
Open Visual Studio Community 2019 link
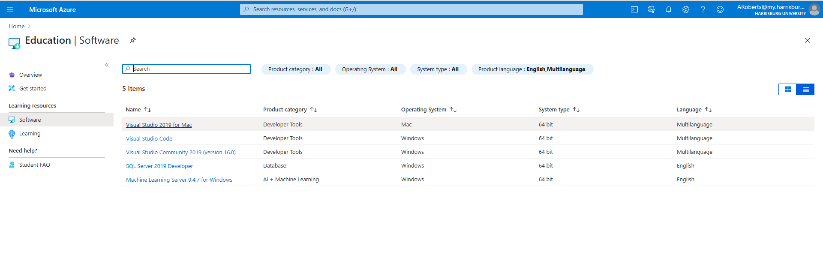(181, 152)
